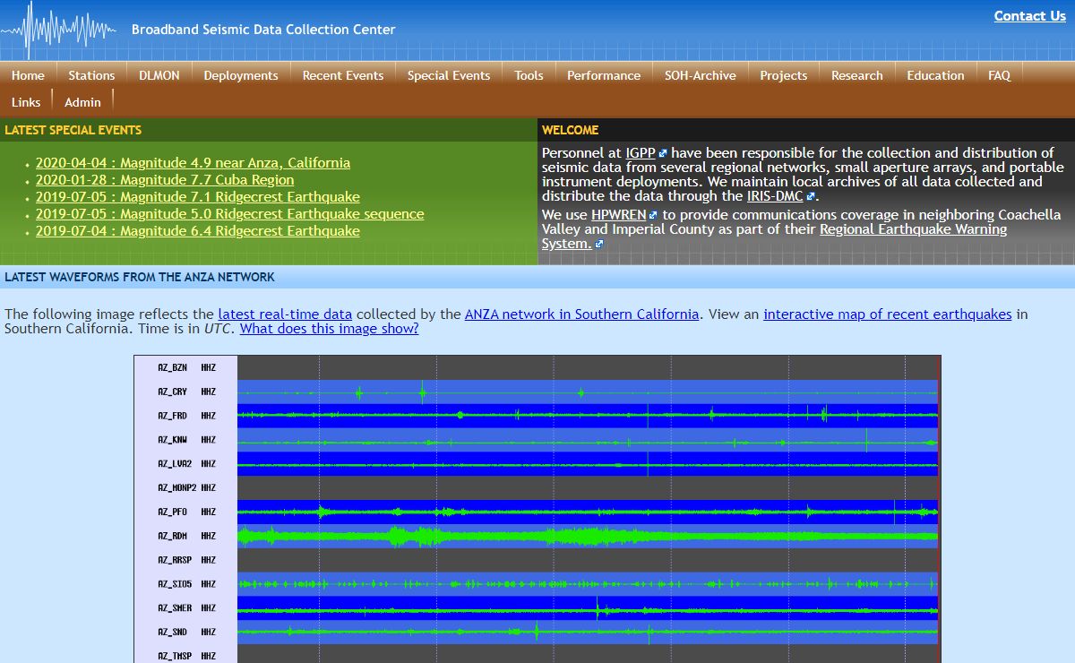The image size is (1075, 663).
Task: Click external-link icon after Warning System
Action: point(599,245)
